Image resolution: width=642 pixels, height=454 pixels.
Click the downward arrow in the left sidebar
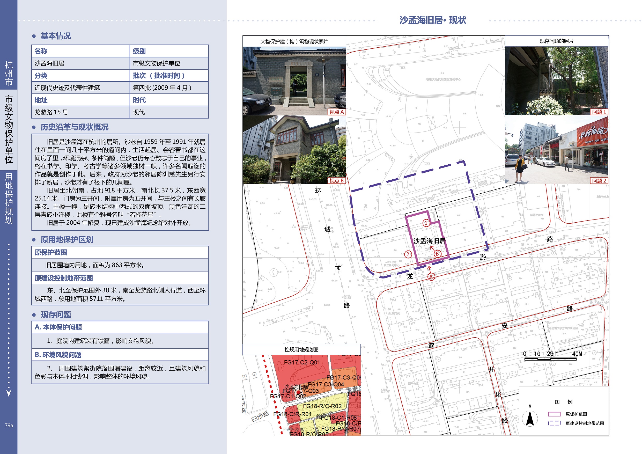pos(9,393)
